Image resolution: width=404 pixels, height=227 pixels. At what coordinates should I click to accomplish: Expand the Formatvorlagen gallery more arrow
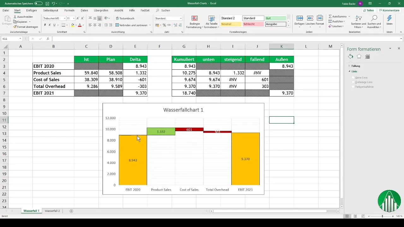(x=288, y=26)
